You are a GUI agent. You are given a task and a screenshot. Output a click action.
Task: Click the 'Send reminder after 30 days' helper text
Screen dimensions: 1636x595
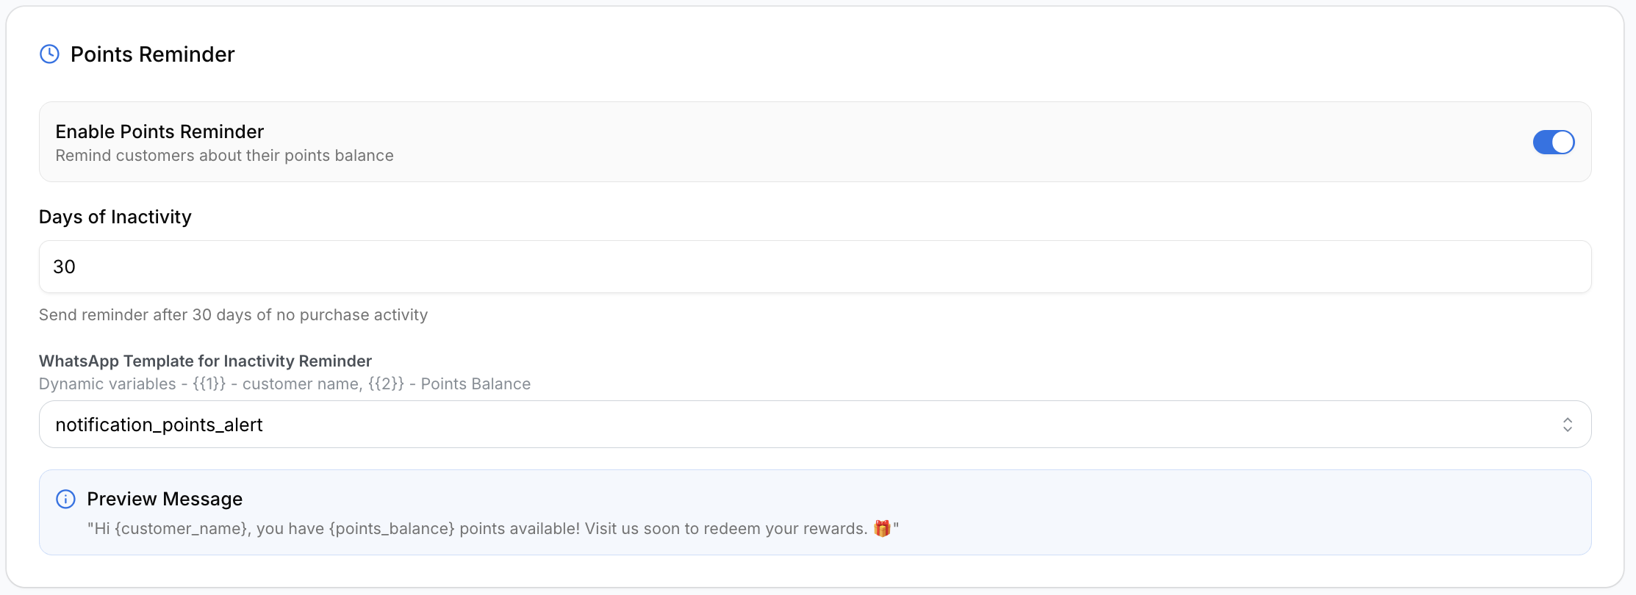point(233,314)
